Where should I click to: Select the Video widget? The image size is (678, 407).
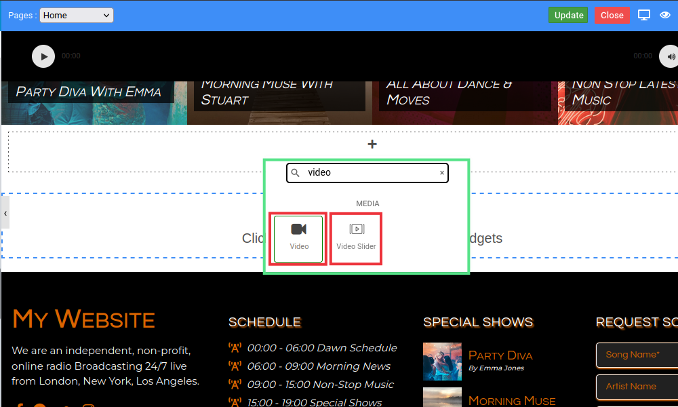click(x=298, y=239)
